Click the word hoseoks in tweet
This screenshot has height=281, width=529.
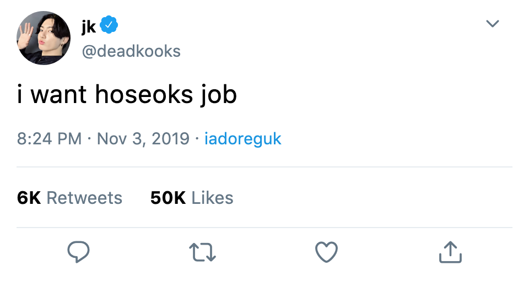click(x=144, y=94)
